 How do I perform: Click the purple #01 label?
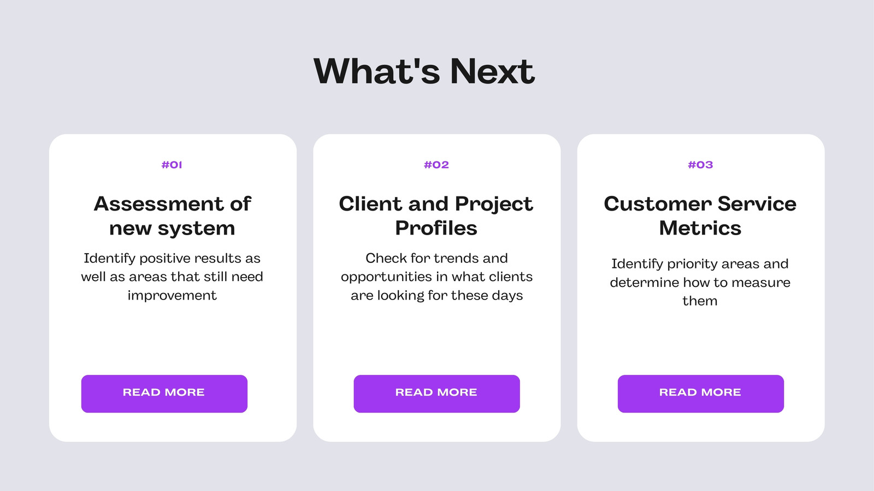[x=172, y=165]
